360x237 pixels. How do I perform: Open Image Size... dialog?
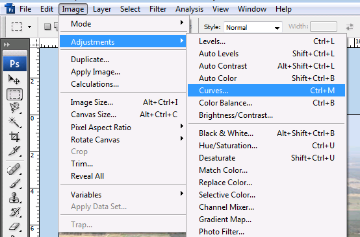pyautogui.click(x=123, y=102)
